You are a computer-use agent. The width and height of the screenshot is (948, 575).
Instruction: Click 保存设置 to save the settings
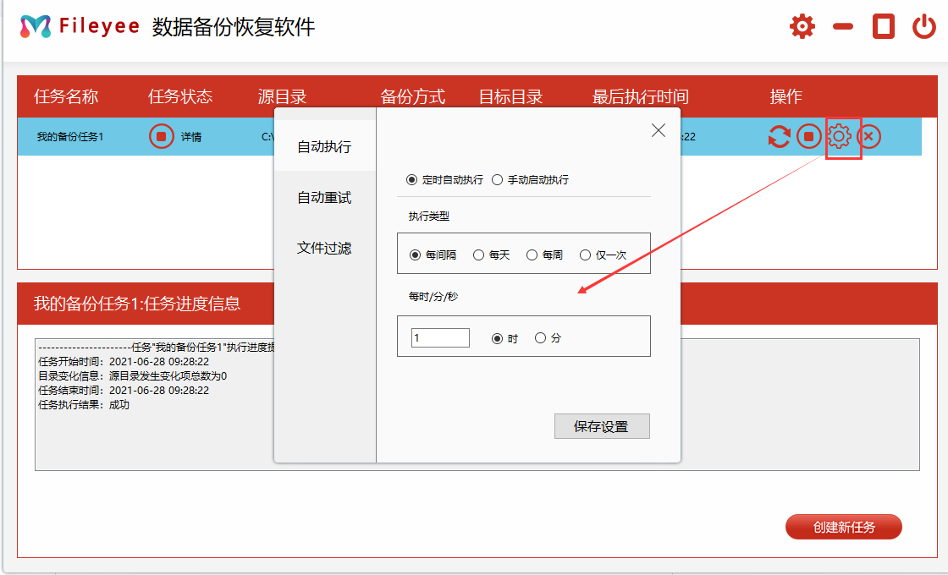602,425
